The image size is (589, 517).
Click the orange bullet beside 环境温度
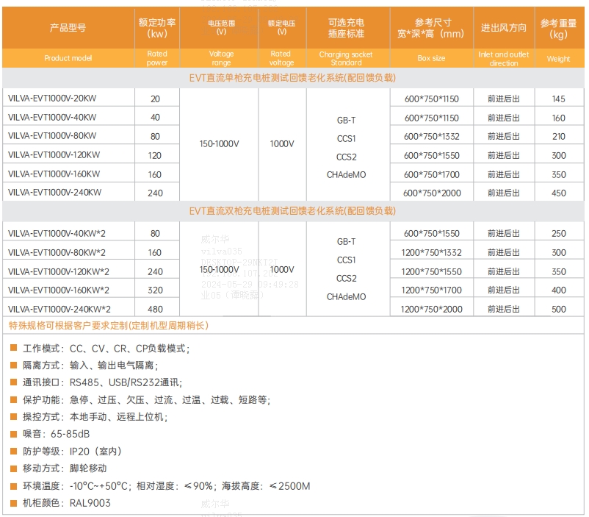click(x=14, y=486)
